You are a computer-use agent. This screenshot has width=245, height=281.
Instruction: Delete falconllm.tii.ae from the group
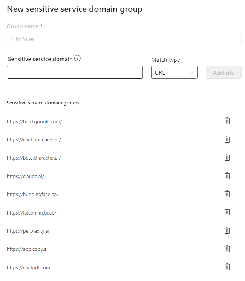point(227,212)
